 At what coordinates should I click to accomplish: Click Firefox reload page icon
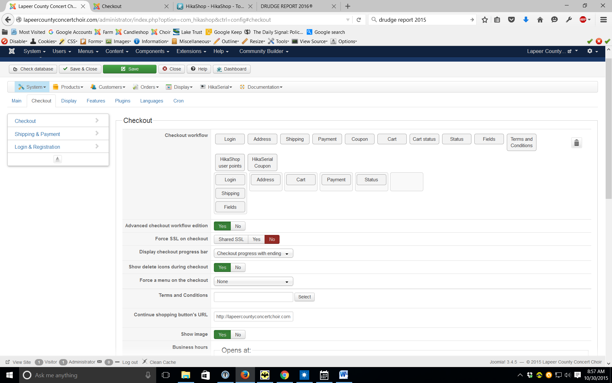(359, 20)
